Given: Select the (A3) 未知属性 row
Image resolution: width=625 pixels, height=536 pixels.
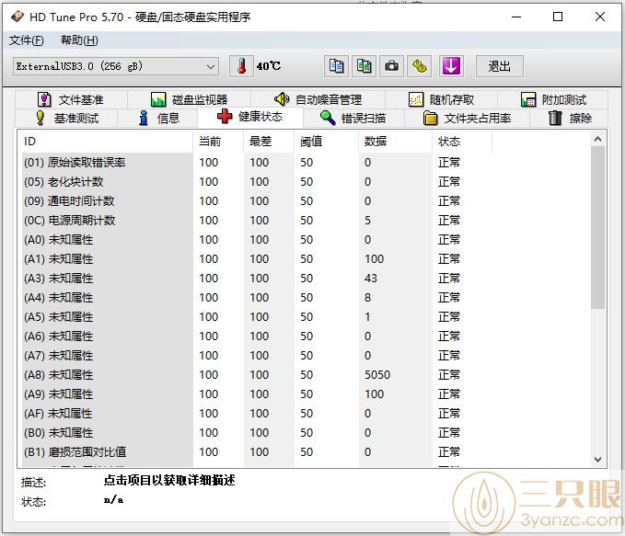Looking at the screenshot, I should pos(255,279).
